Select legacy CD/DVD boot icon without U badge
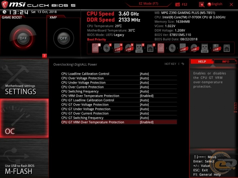238x178 pixels. tap(172, 48)
